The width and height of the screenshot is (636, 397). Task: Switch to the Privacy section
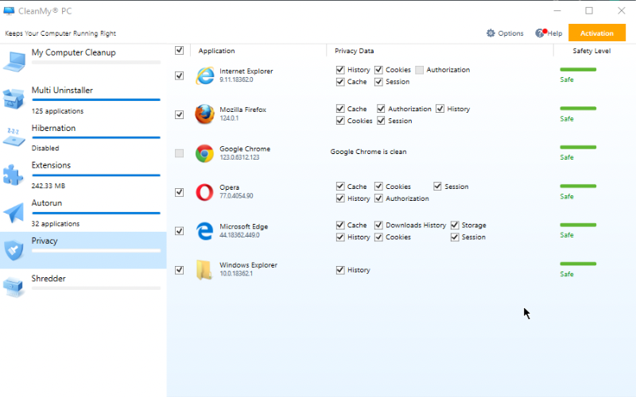pyautogui.click(x=83, y=250)
